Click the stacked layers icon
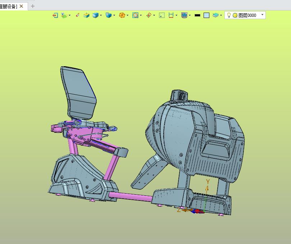This screenshot has width=291, height=244. [x=215, y=15]
